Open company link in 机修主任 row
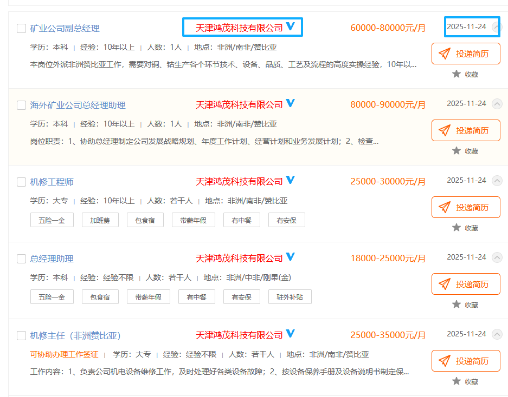Image resolution: width=508 pixels, height=397 pixels. [x=239, y=335]
